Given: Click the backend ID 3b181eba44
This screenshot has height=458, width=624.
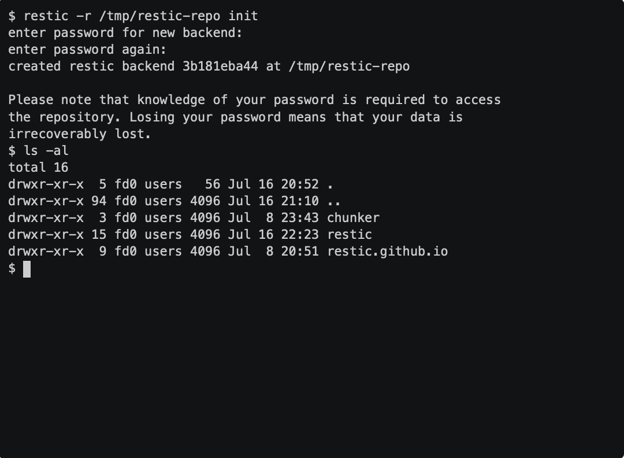Looking at the screenshot, I should 220,66.
